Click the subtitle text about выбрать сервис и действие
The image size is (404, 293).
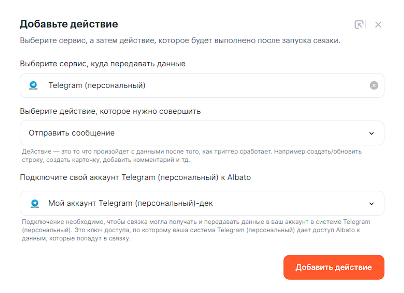click(180, 41)
